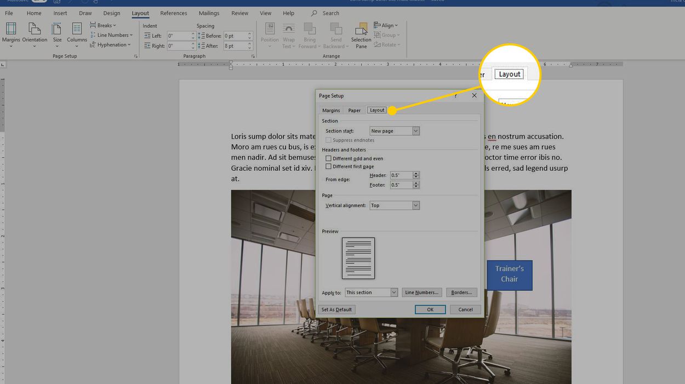The image size is (685, 384).
Task: Cancel the Page Setup dialog
Action: click(x=465, y=310)
